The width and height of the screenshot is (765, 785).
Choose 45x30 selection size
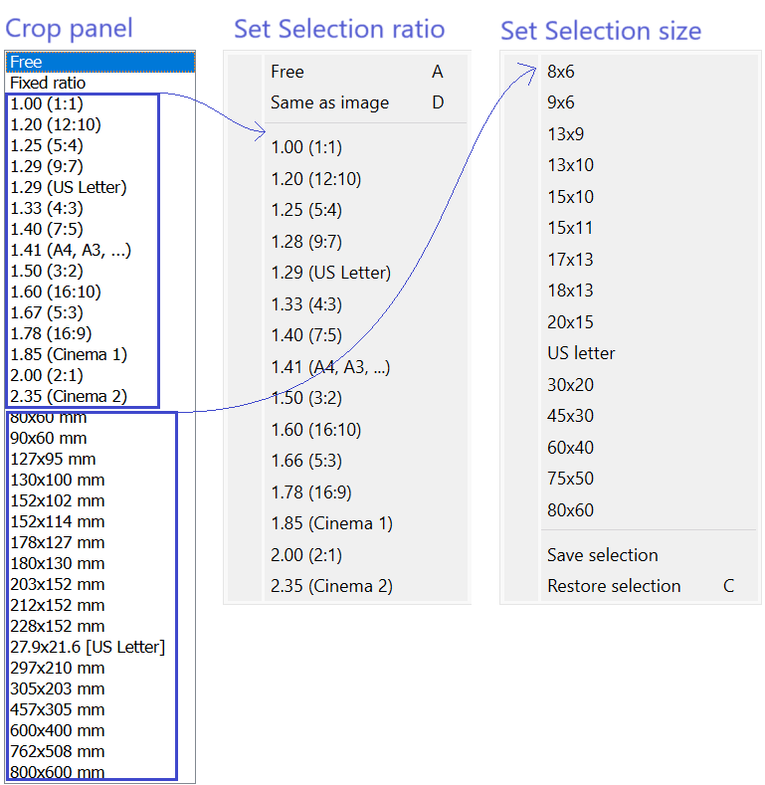point(570,416)
